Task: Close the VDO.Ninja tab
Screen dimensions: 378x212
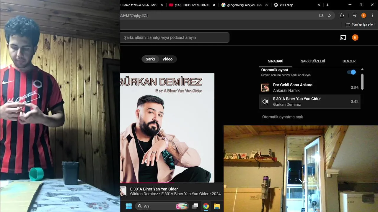Action: (319, 5)
